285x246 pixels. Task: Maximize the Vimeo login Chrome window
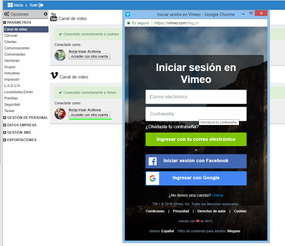[x=251, y=13]
